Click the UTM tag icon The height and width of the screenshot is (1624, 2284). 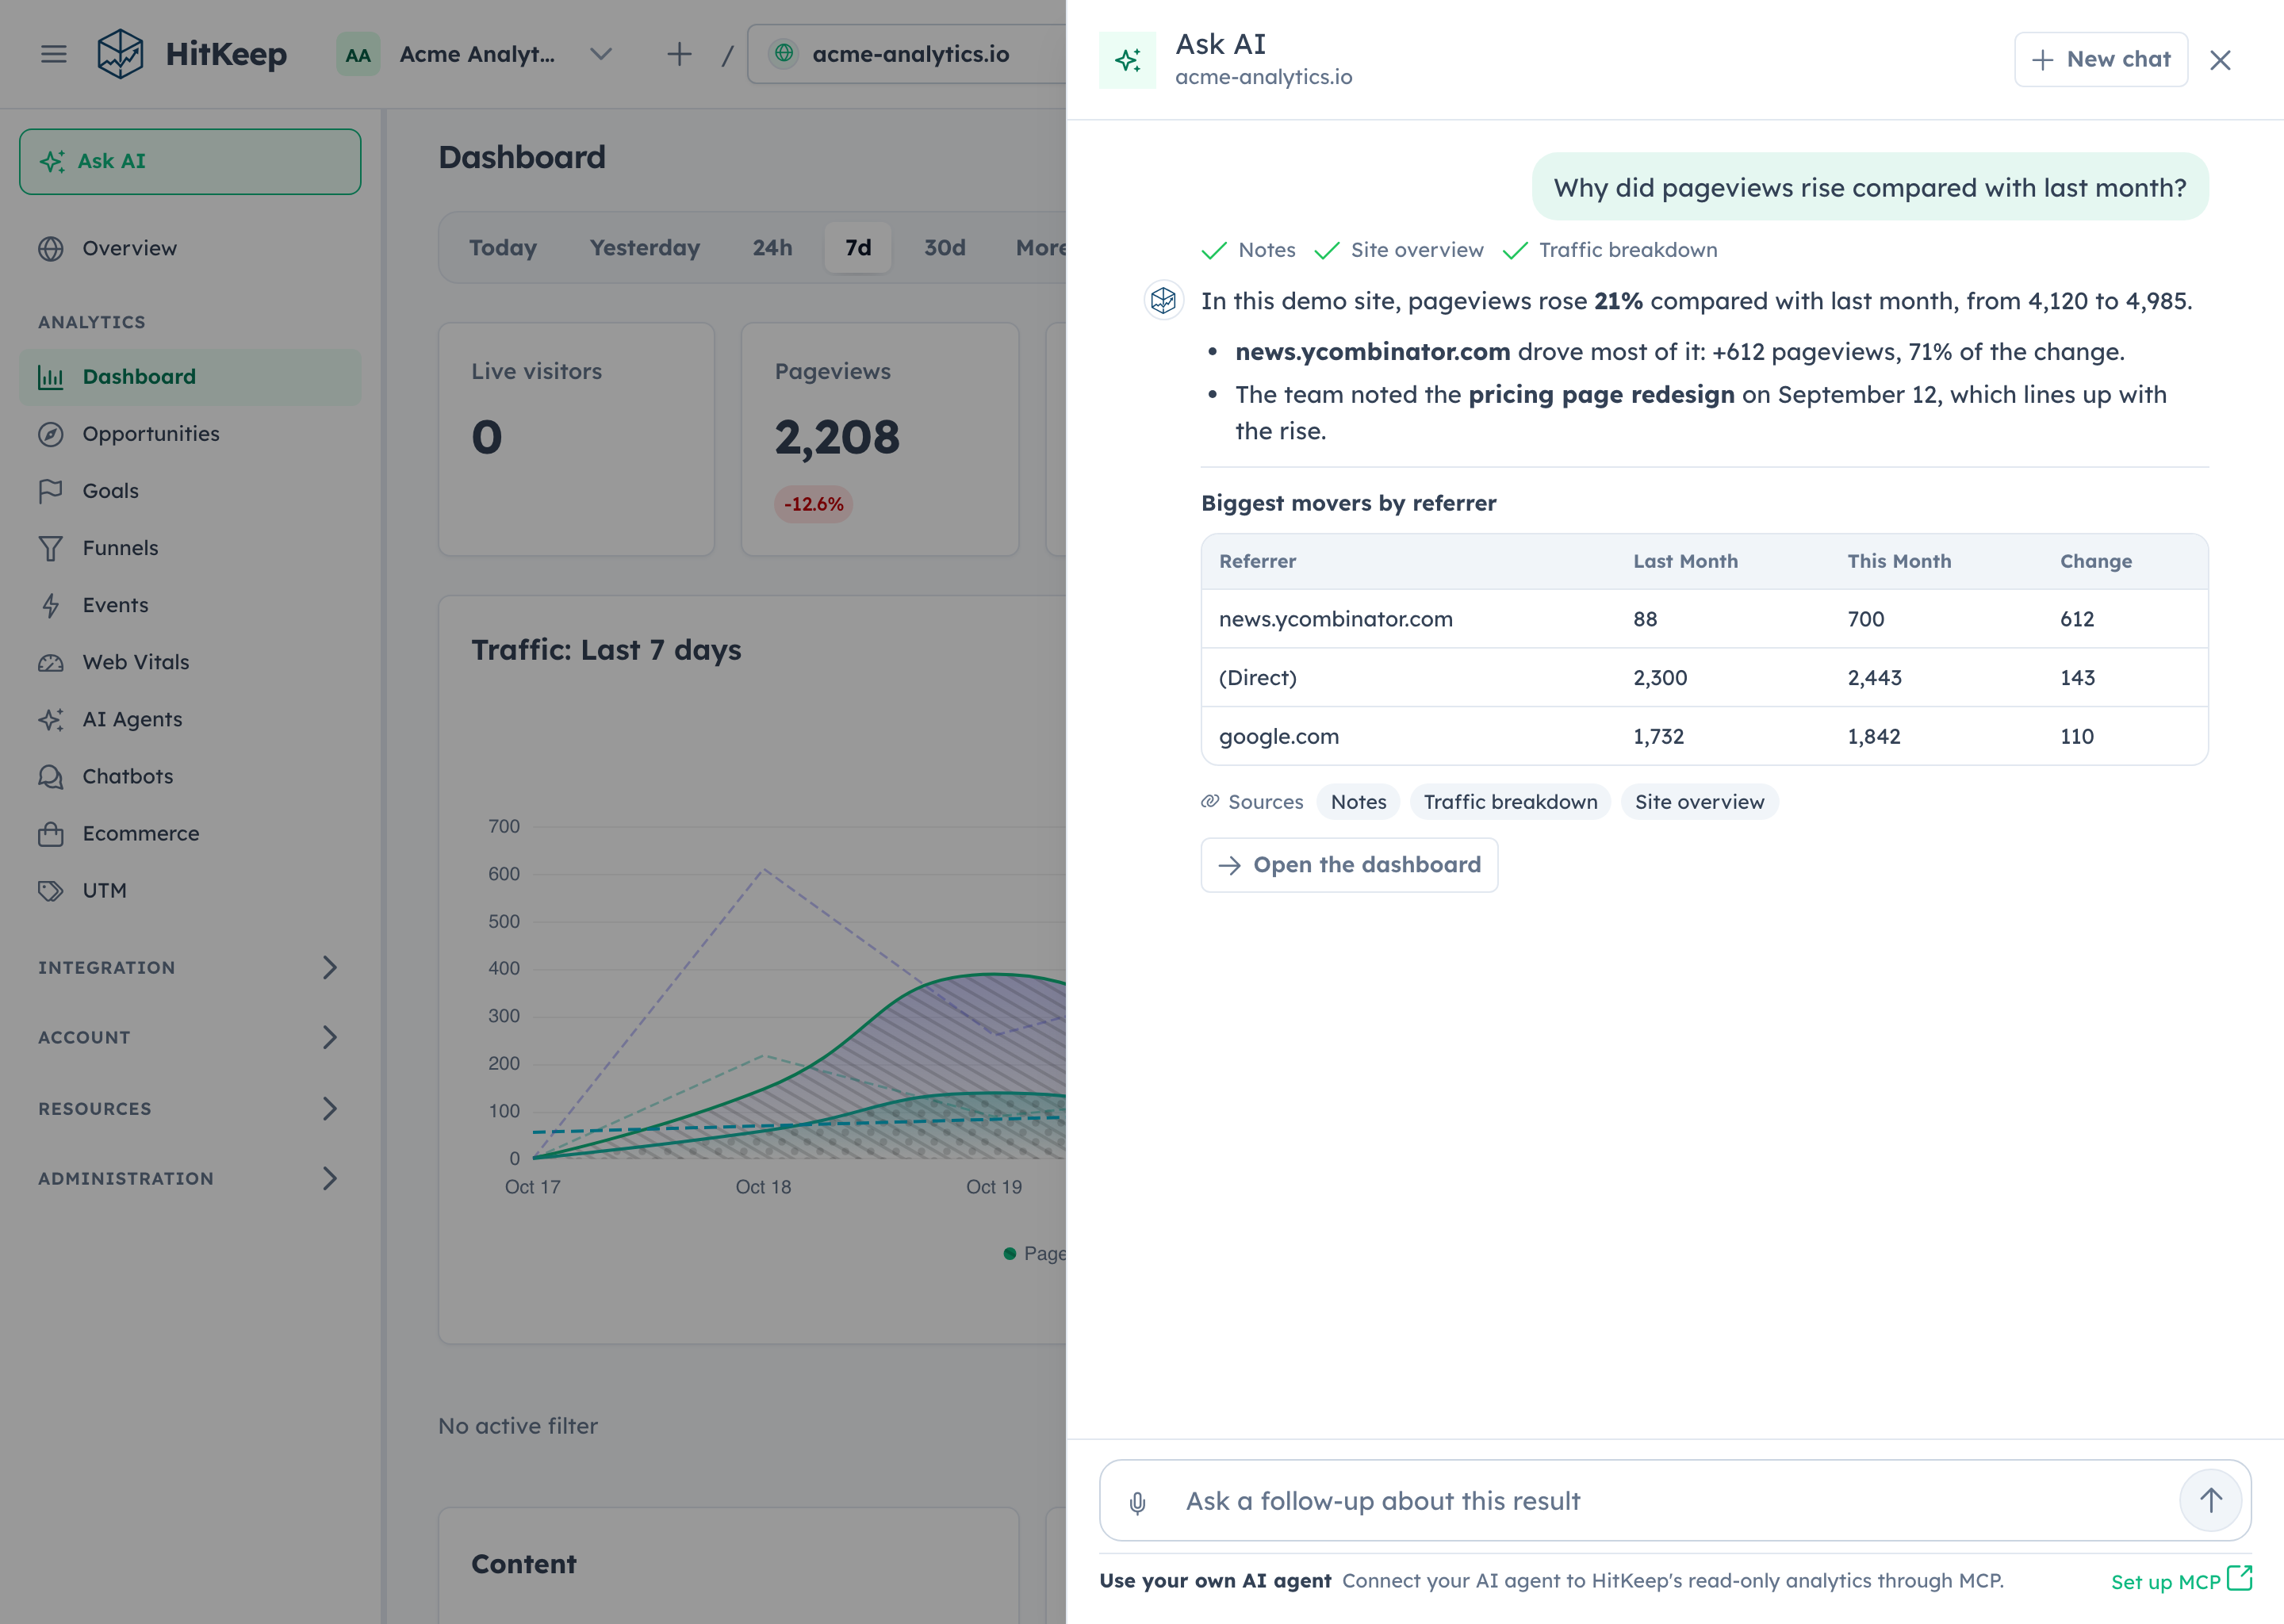click(x=51, y=890)
